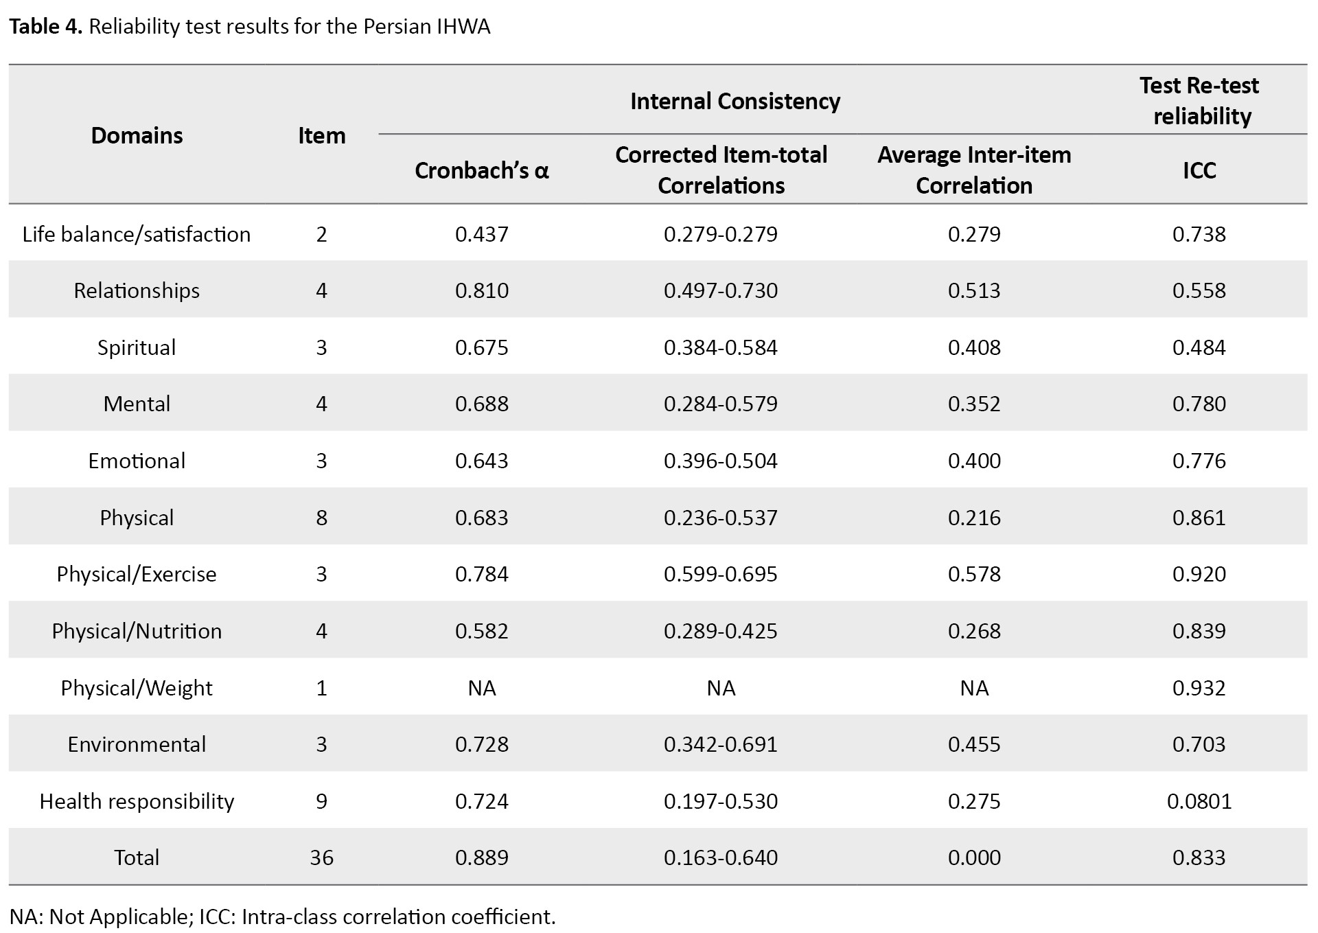The image size is (1318, 933).
Task: Select the Relationships Cronbach value 0.810
Action: coord(481,290)
